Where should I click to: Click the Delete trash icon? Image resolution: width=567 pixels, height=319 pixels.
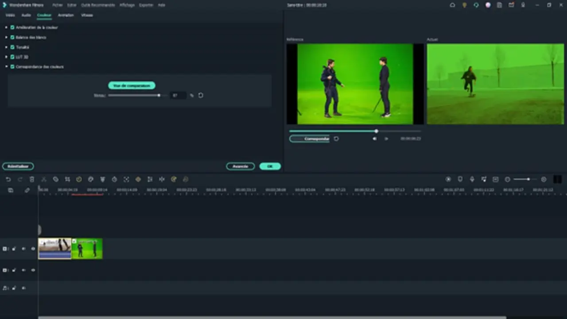click(32, 179)
